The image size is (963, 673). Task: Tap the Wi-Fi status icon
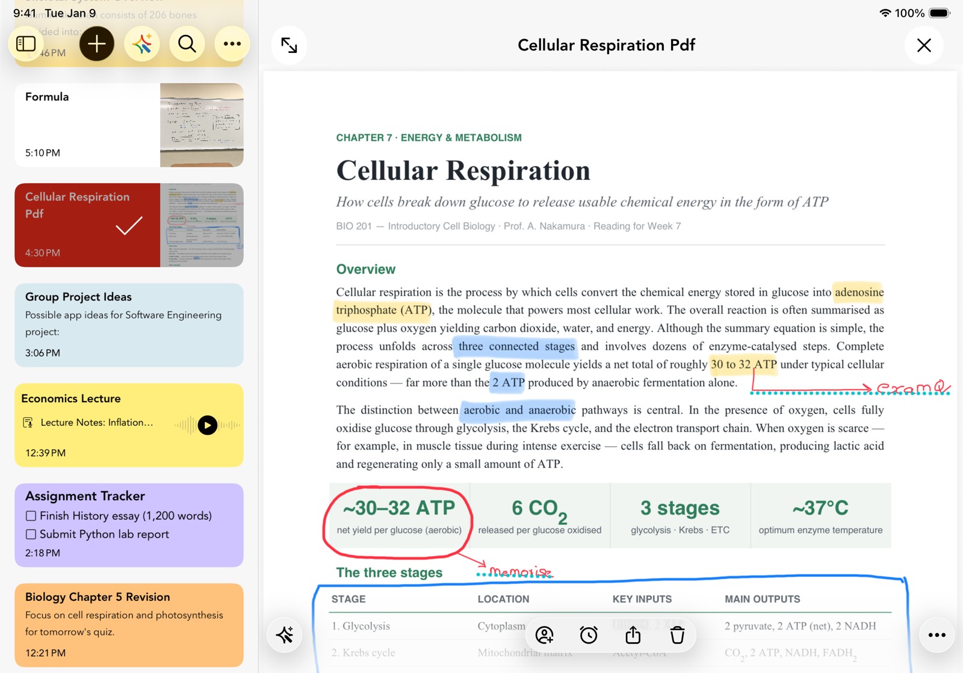[x=885, y=13]
